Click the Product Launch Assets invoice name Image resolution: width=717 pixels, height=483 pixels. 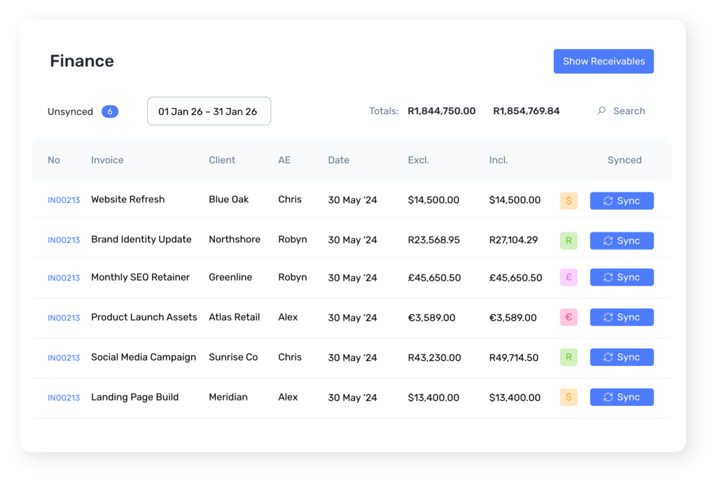click(x=144, y=317)
